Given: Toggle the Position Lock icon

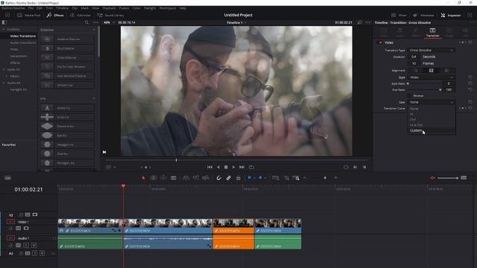Looking at the screenshot, I should [x=238, y=178].
